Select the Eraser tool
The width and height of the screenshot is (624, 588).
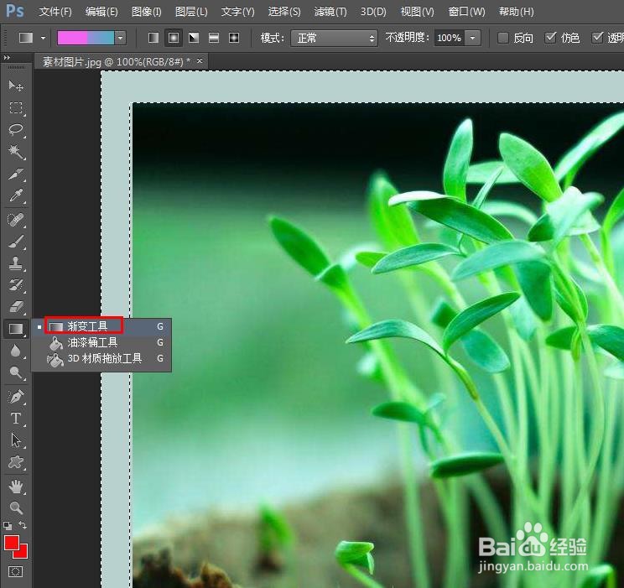pos(16,307)
